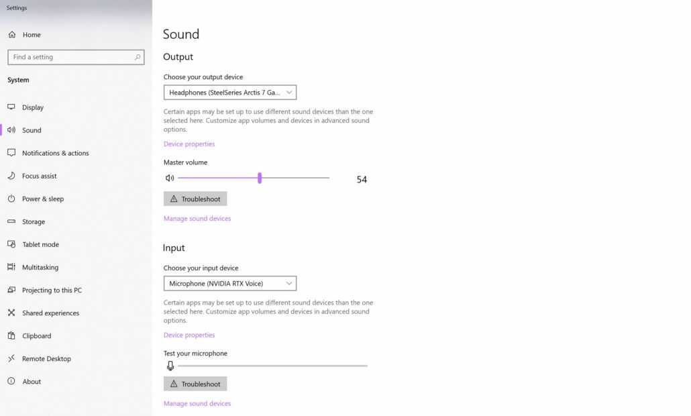Click the Display monitor icon
The height and width of the screenshot is (416, 691).
click(x=11, y=107)
